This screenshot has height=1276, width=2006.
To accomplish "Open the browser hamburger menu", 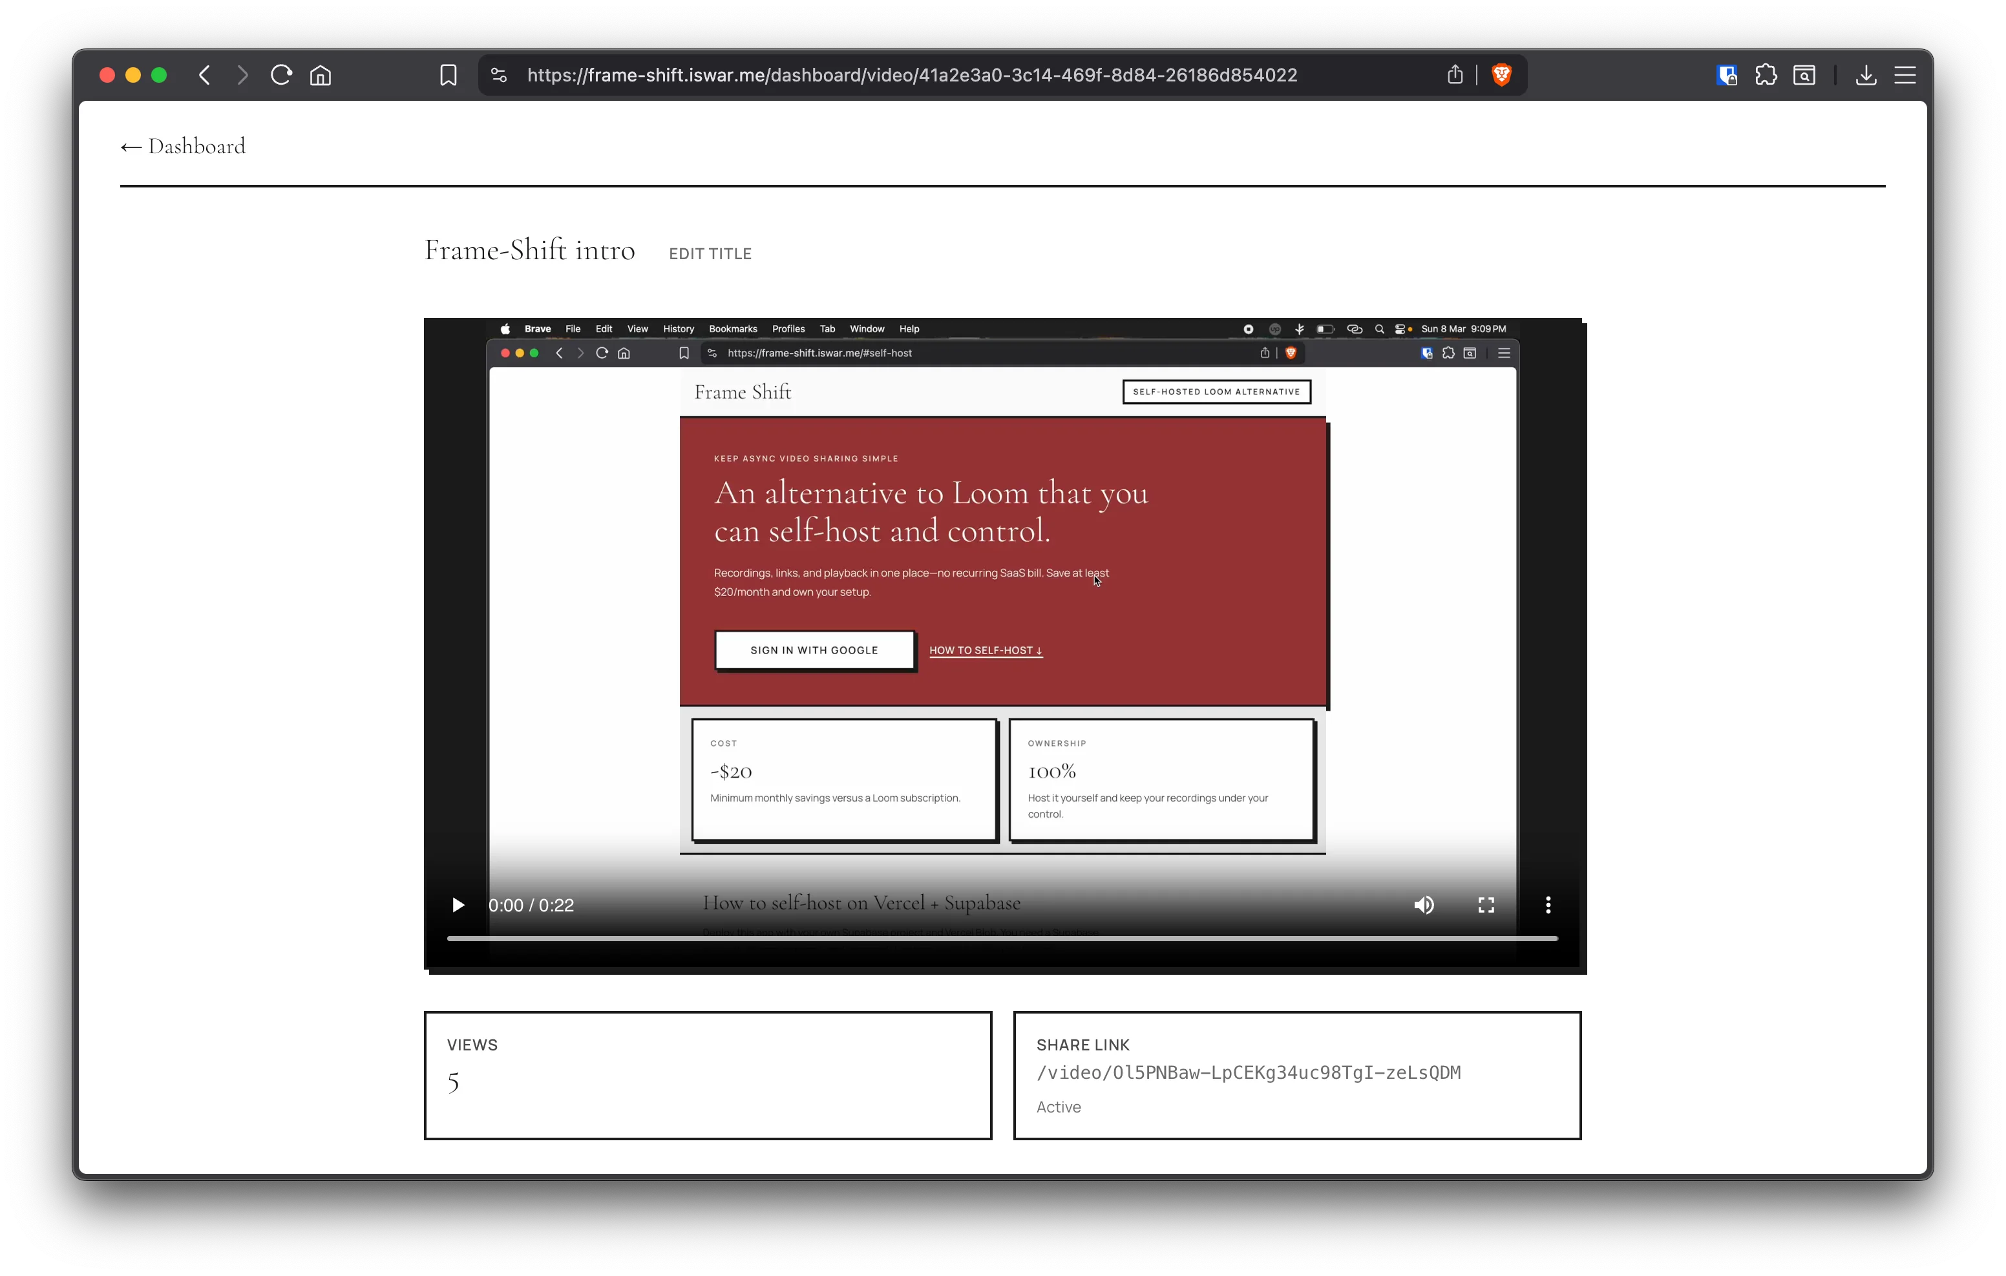I will point(1906,75).
